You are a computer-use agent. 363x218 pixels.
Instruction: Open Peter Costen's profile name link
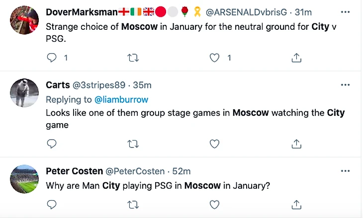tap(73, 171)
